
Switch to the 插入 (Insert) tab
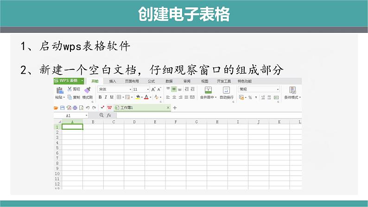coord(113,81)
